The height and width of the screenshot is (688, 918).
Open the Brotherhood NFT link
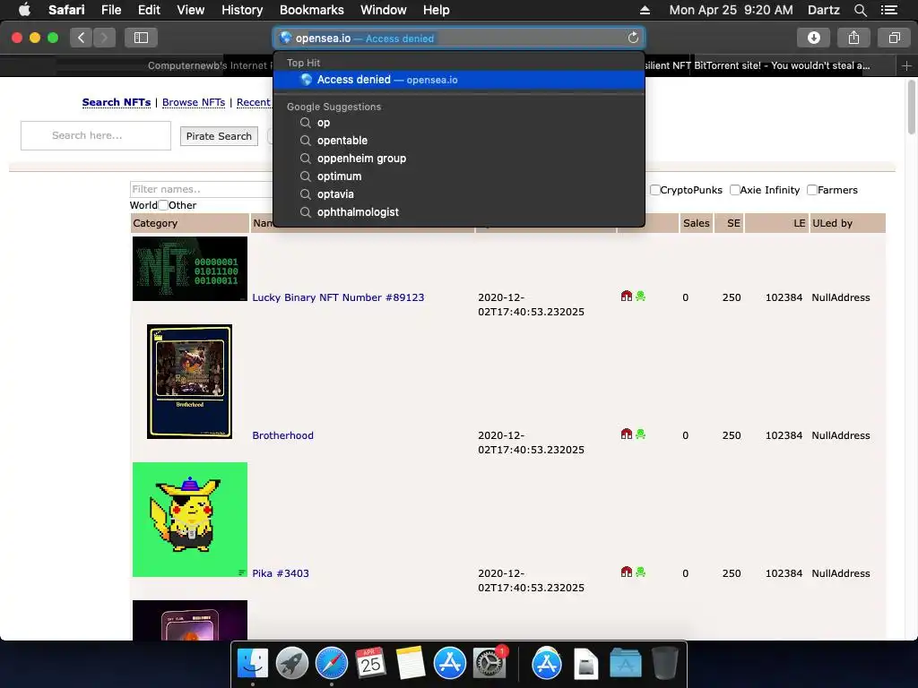tap(282, 435)
